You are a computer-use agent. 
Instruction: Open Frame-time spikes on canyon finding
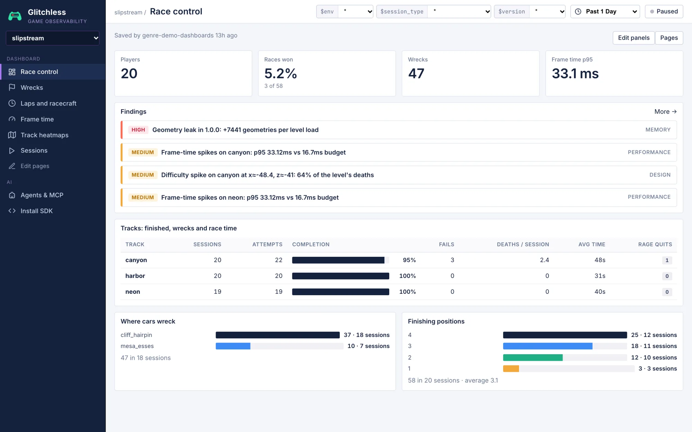[399, 152]
